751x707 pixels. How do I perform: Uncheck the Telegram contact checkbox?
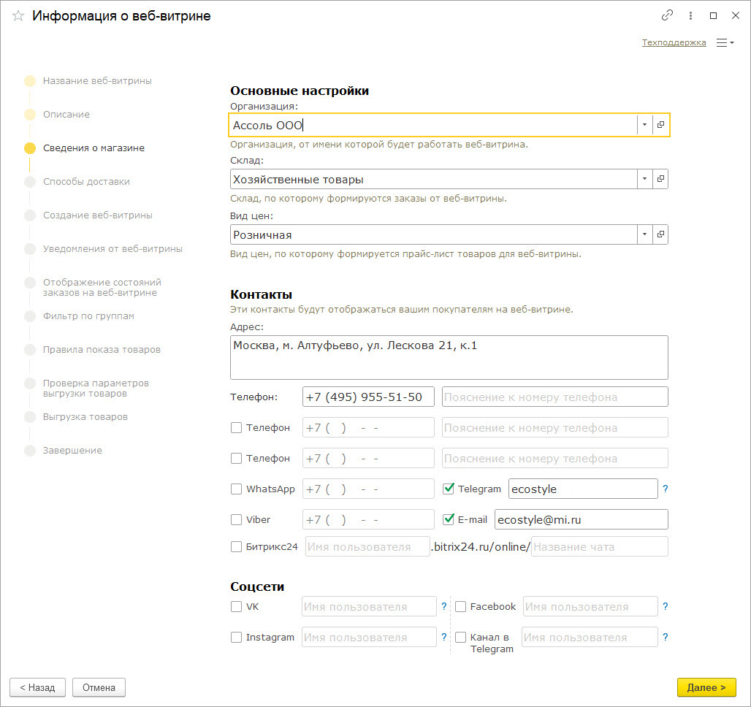coord(449,489)
